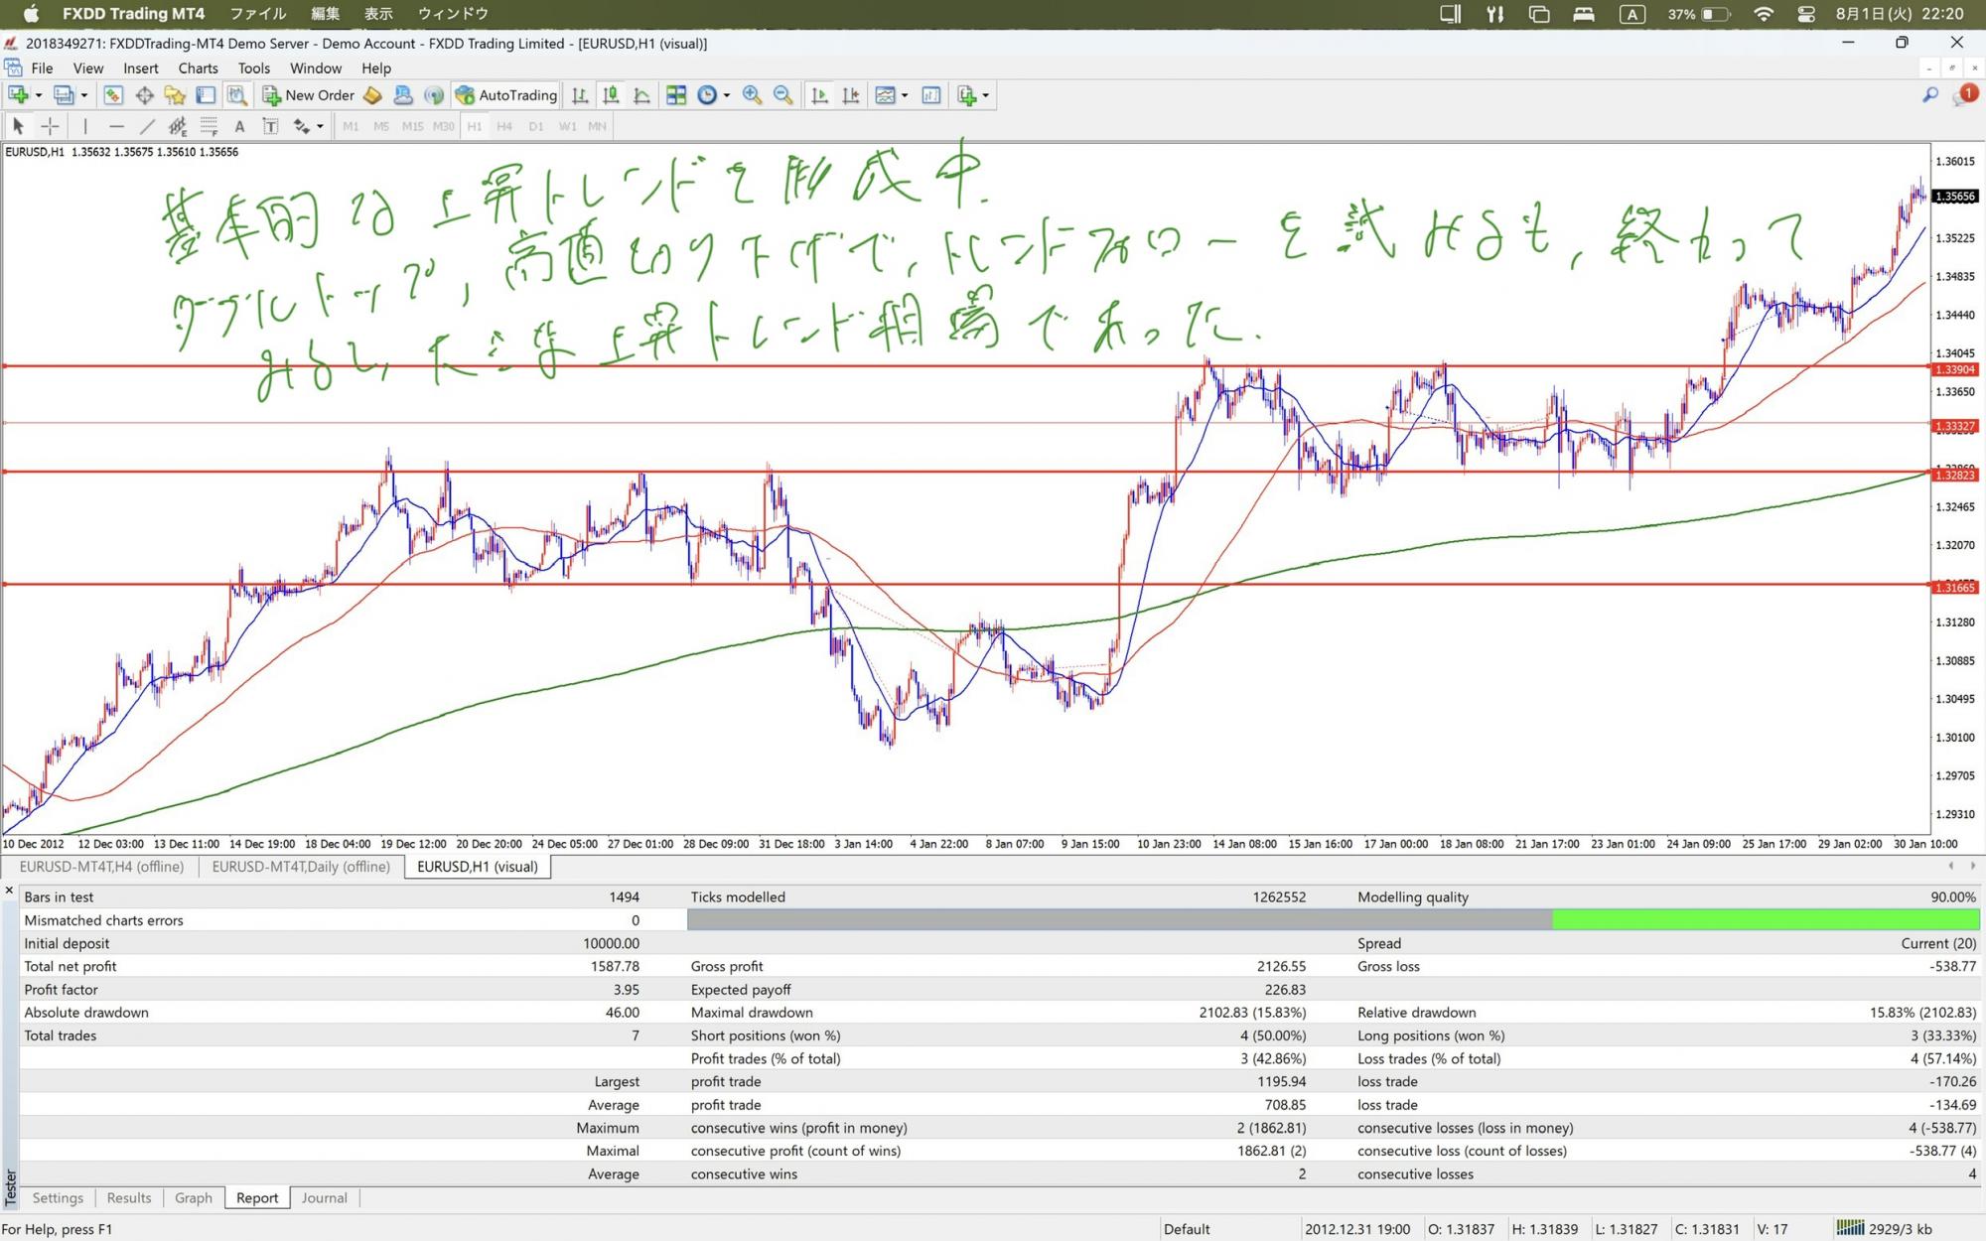The image size is (1986, 1241).
Task: Select the Horizontal Line tool
Action: pos(116,126)
